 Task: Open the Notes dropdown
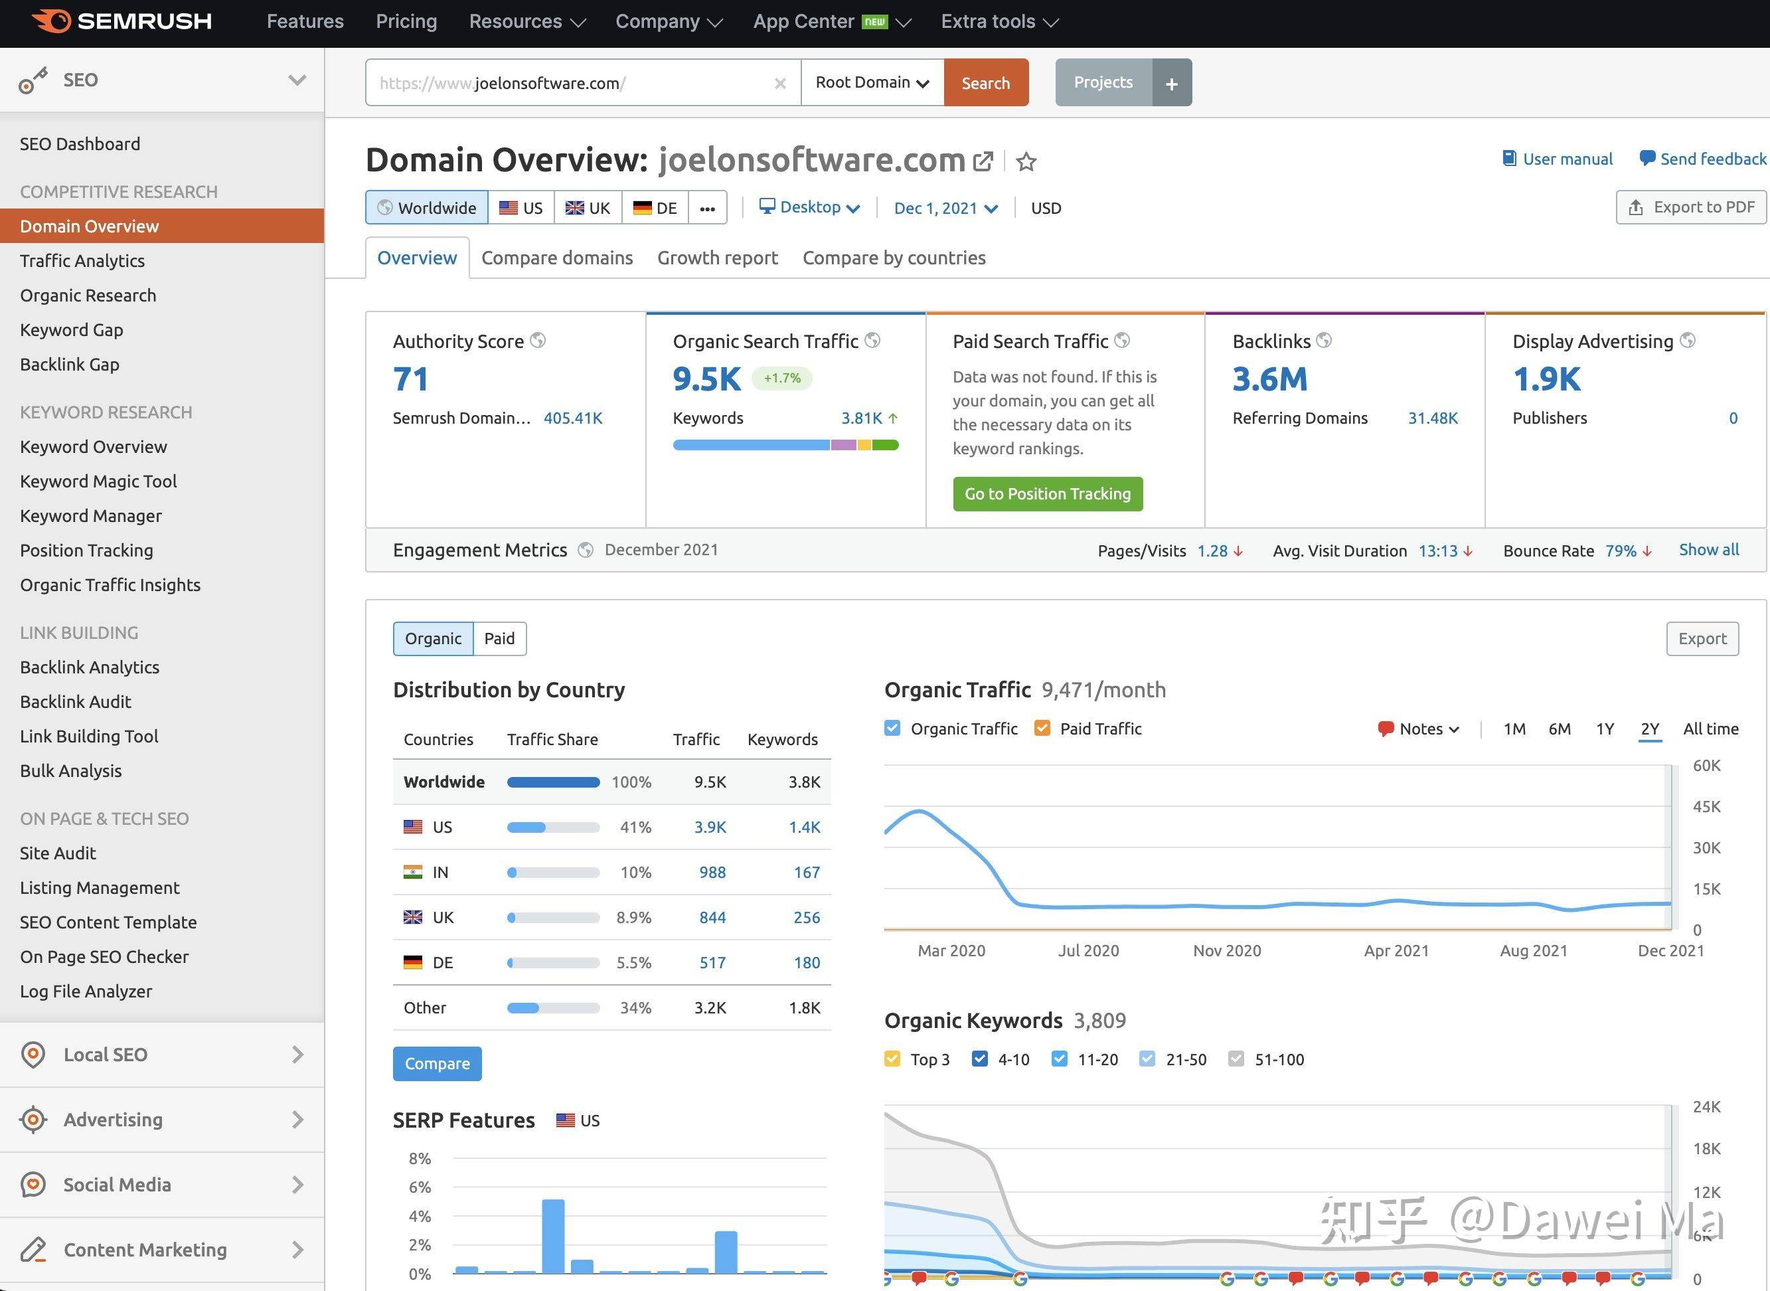pos(1419,729)
